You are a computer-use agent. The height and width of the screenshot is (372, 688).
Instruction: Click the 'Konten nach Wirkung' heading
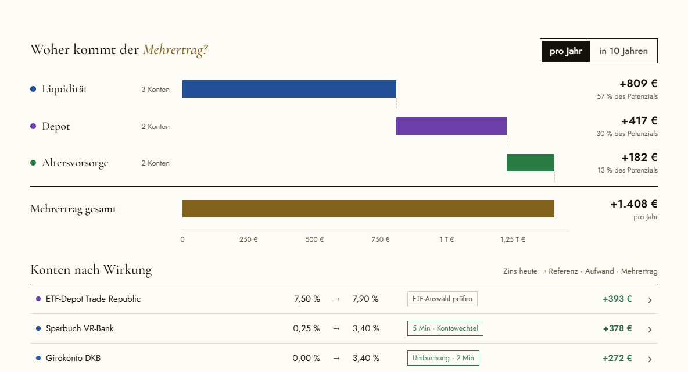(x=91, y=270)
